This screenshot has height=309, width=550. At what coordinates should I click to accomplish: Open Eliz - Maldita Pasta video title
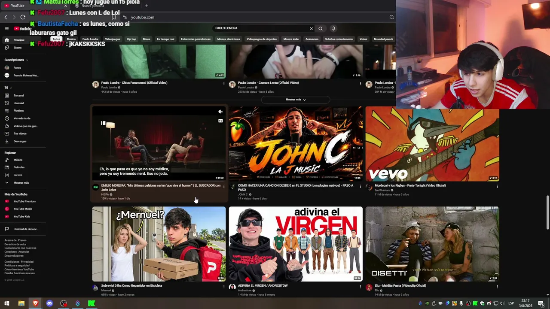pos(400,285)
